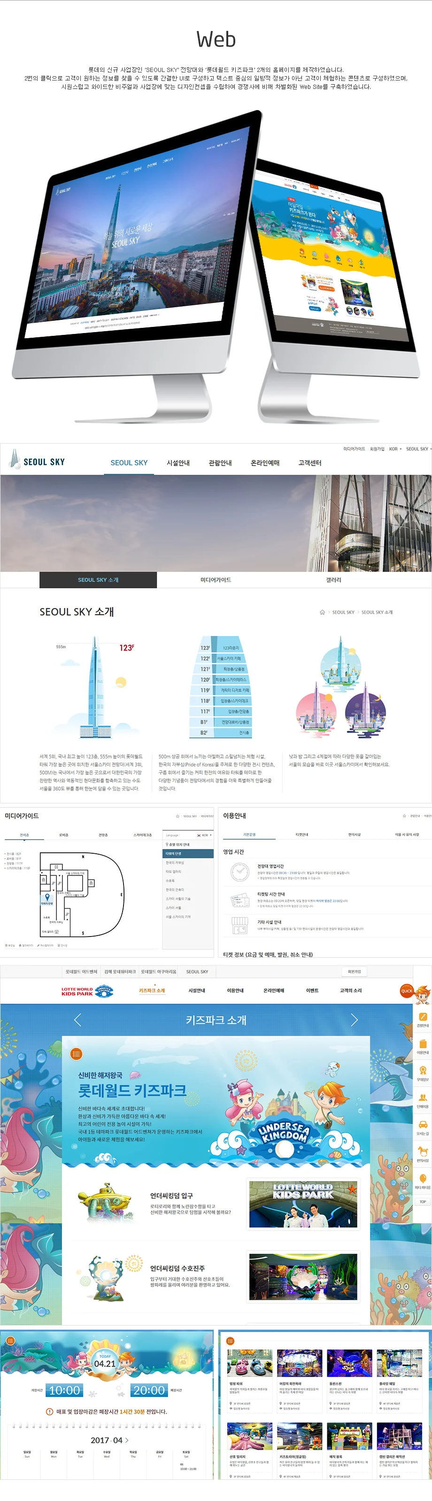Click the 김해 롯데워터파크 family site link
This screenshot has width=432, height=1501.
point(120,971)
